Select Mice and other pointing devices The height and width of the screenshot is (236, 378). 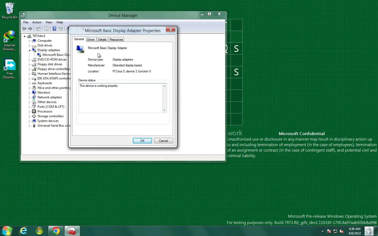point(51,88)
